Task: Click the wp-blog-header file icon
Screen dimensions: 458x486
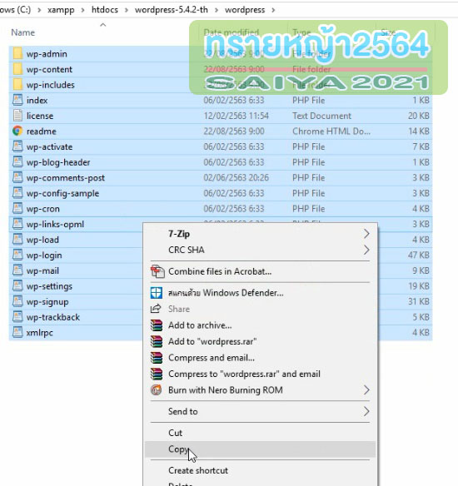Action: (x=17, y=162)
